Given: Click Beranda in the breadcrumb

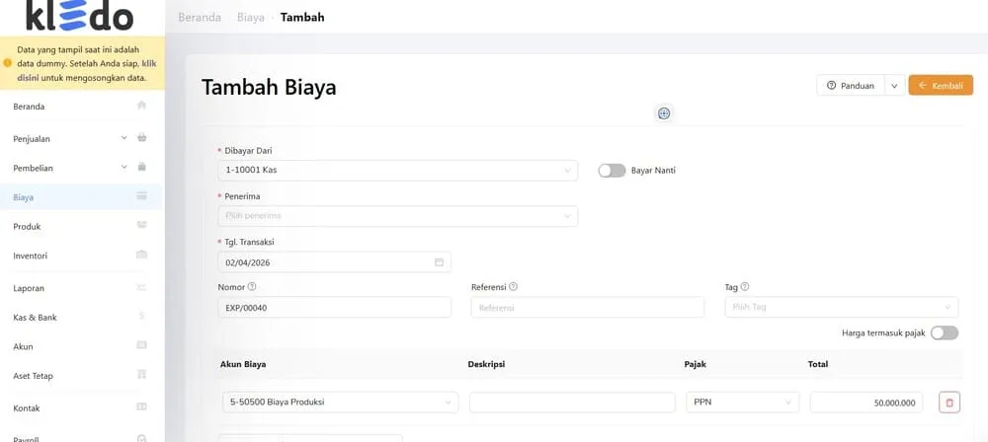Looking at the screenshot, I should point(200,18).
